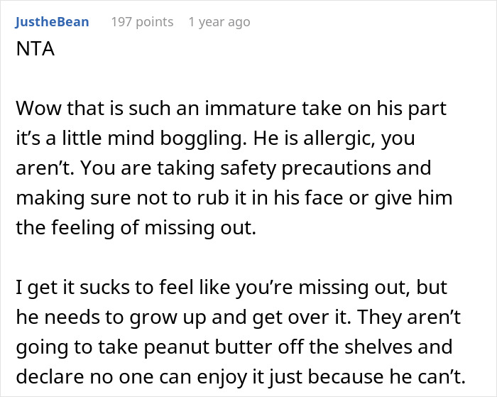Click the phrase 'feeling of missing out'
This screenshot has height=397, width=497.
154,228
